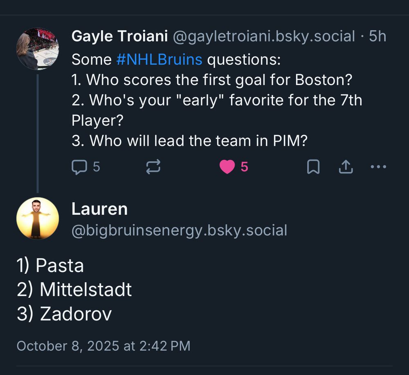
Task: Share the post using the upload arrow icon
Action: click(x=346, y=167)
